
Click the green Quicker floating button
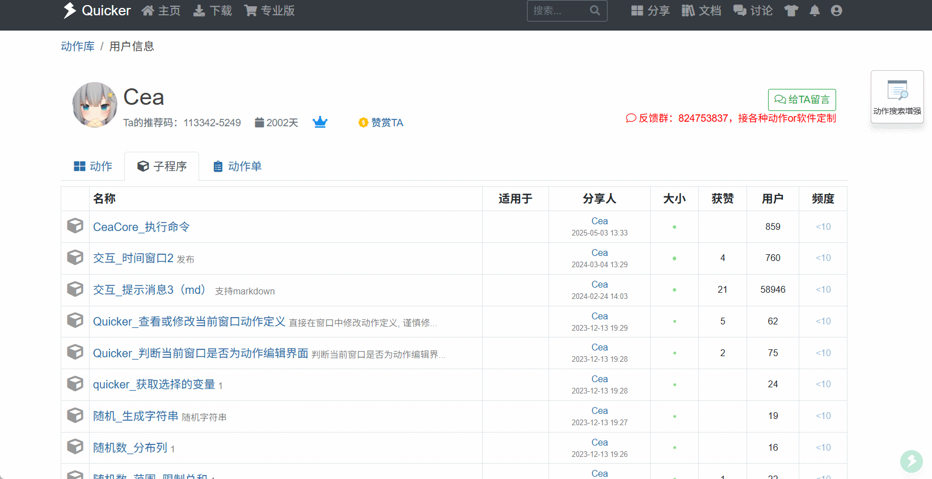[x=912, y=461]
